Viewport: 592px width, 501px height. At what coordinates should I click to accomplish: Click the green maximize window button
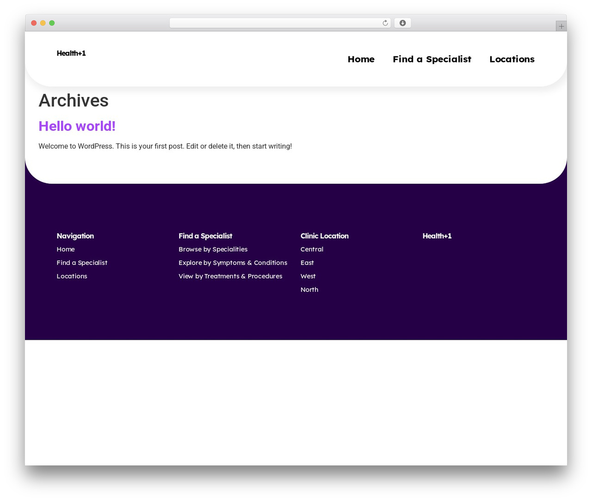52,23
